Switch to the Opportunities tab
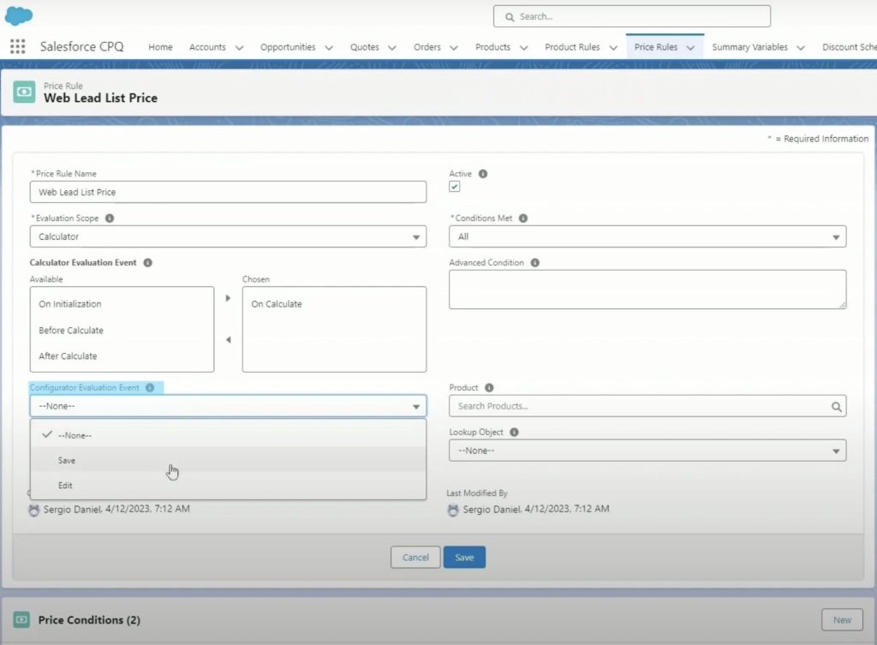The height and width of the screenshot is (645, 877). click(x=287, y=47)
